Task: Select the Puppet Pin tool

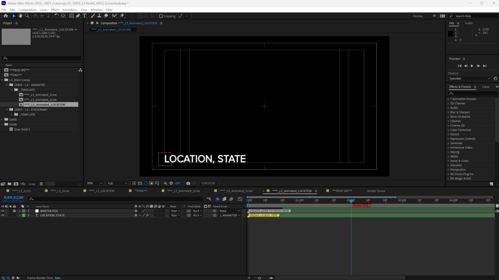Action: pos(122,16)
